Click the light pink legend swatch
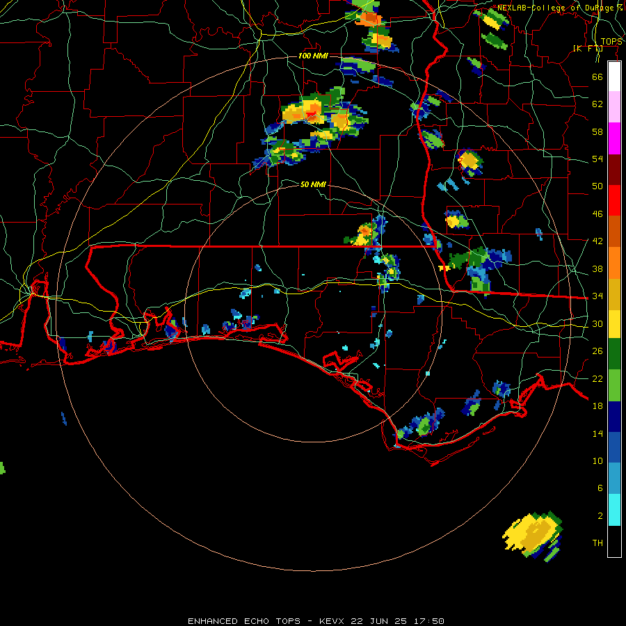The width and height of the screenshot is (626, 626). point(614,107)
